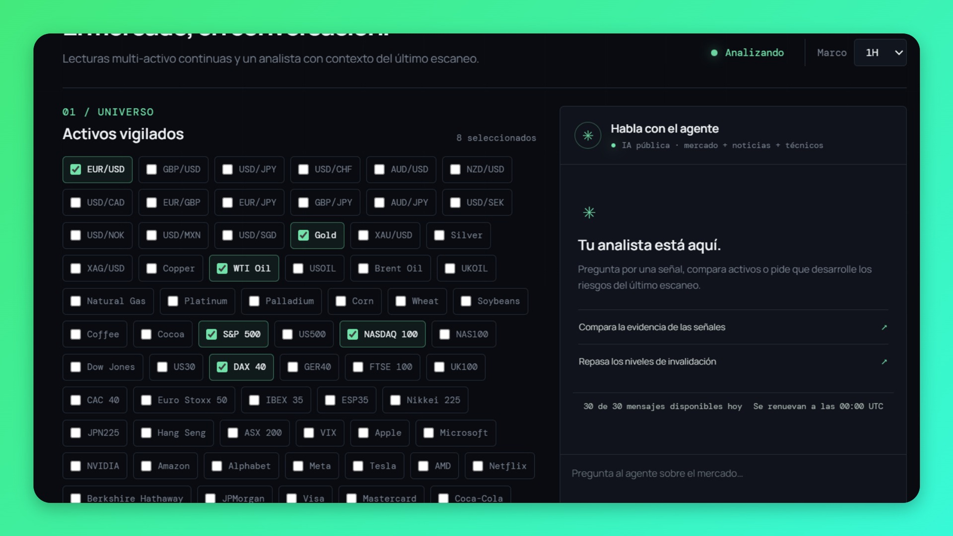
Task: Tick the Apple stock checkbox
Action: [363, 433]
